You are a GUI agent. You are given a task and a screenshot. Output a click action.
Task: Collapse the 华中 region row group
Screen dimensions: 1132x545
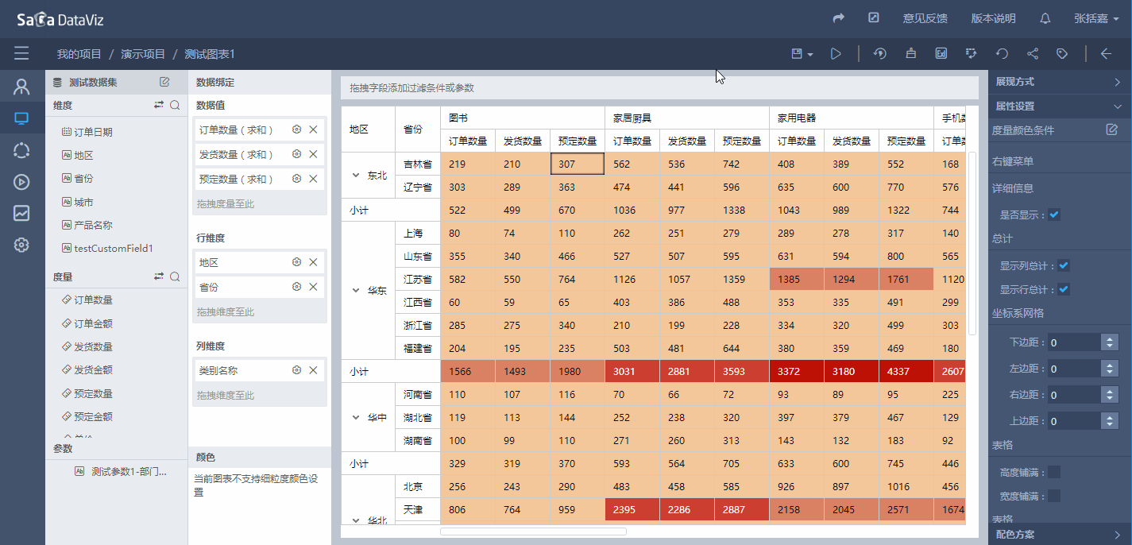357,417
